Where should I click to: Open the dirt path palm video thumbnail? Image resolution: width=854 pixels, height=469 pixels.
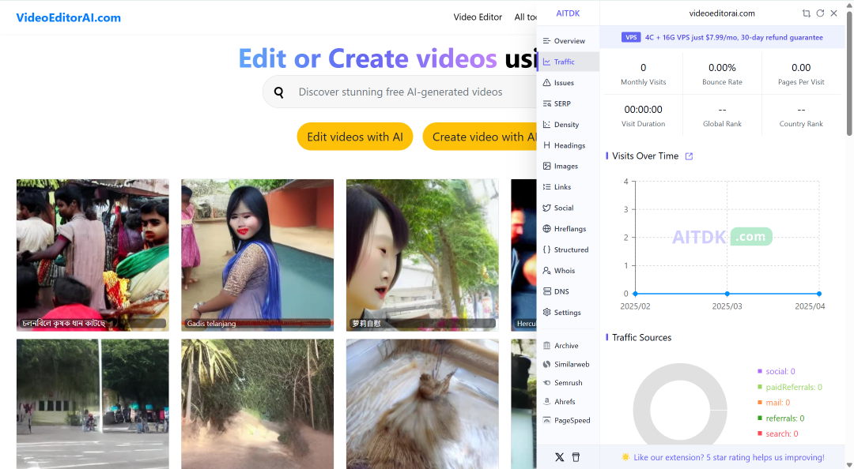[258, 403]
